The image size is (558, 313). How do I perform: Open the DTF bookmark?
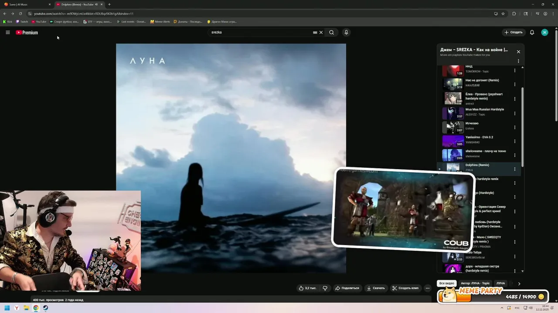(98, 21)
